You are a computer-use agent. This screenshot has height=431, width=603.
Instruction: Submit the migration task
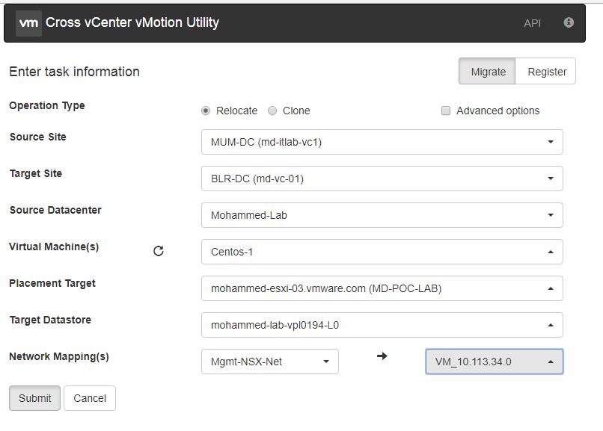(34, 398)
